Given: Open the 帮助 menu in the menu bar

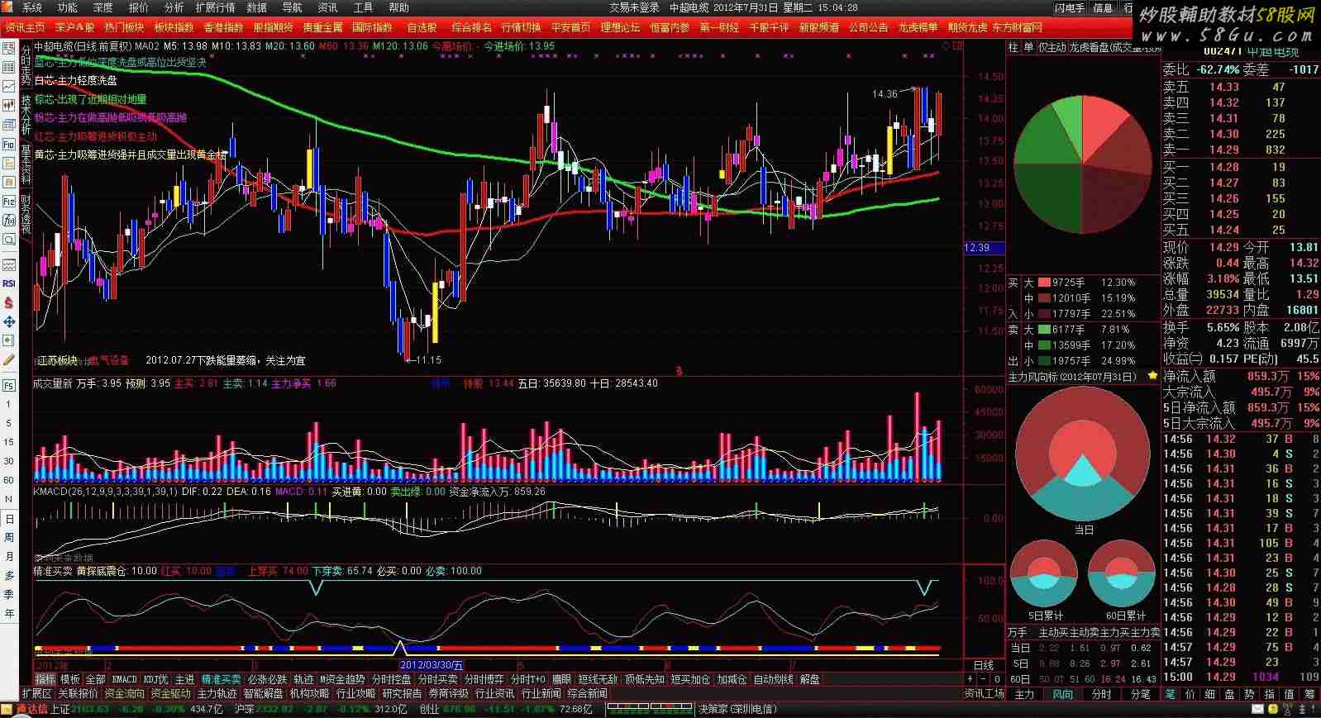Looking at the screenshot, I should coord(399,7).
